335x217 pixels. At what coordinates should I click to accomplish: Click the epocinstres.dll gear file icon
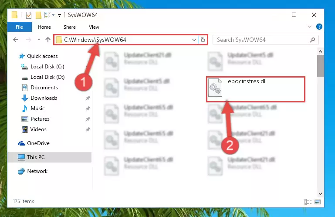pyautogui.click(x=215, y=88)
